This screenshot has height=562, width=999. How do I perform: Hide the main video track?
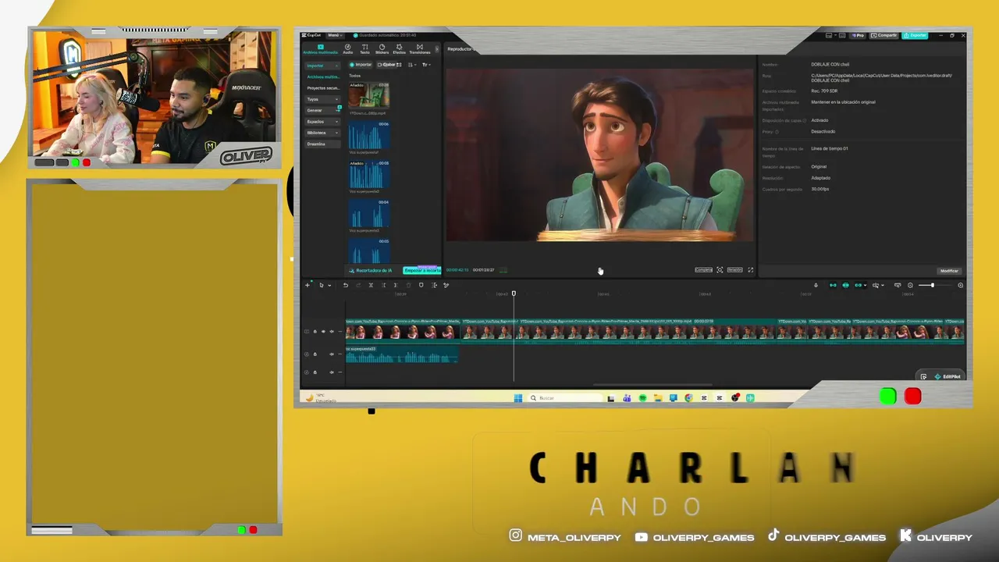(x=323, y=332)
